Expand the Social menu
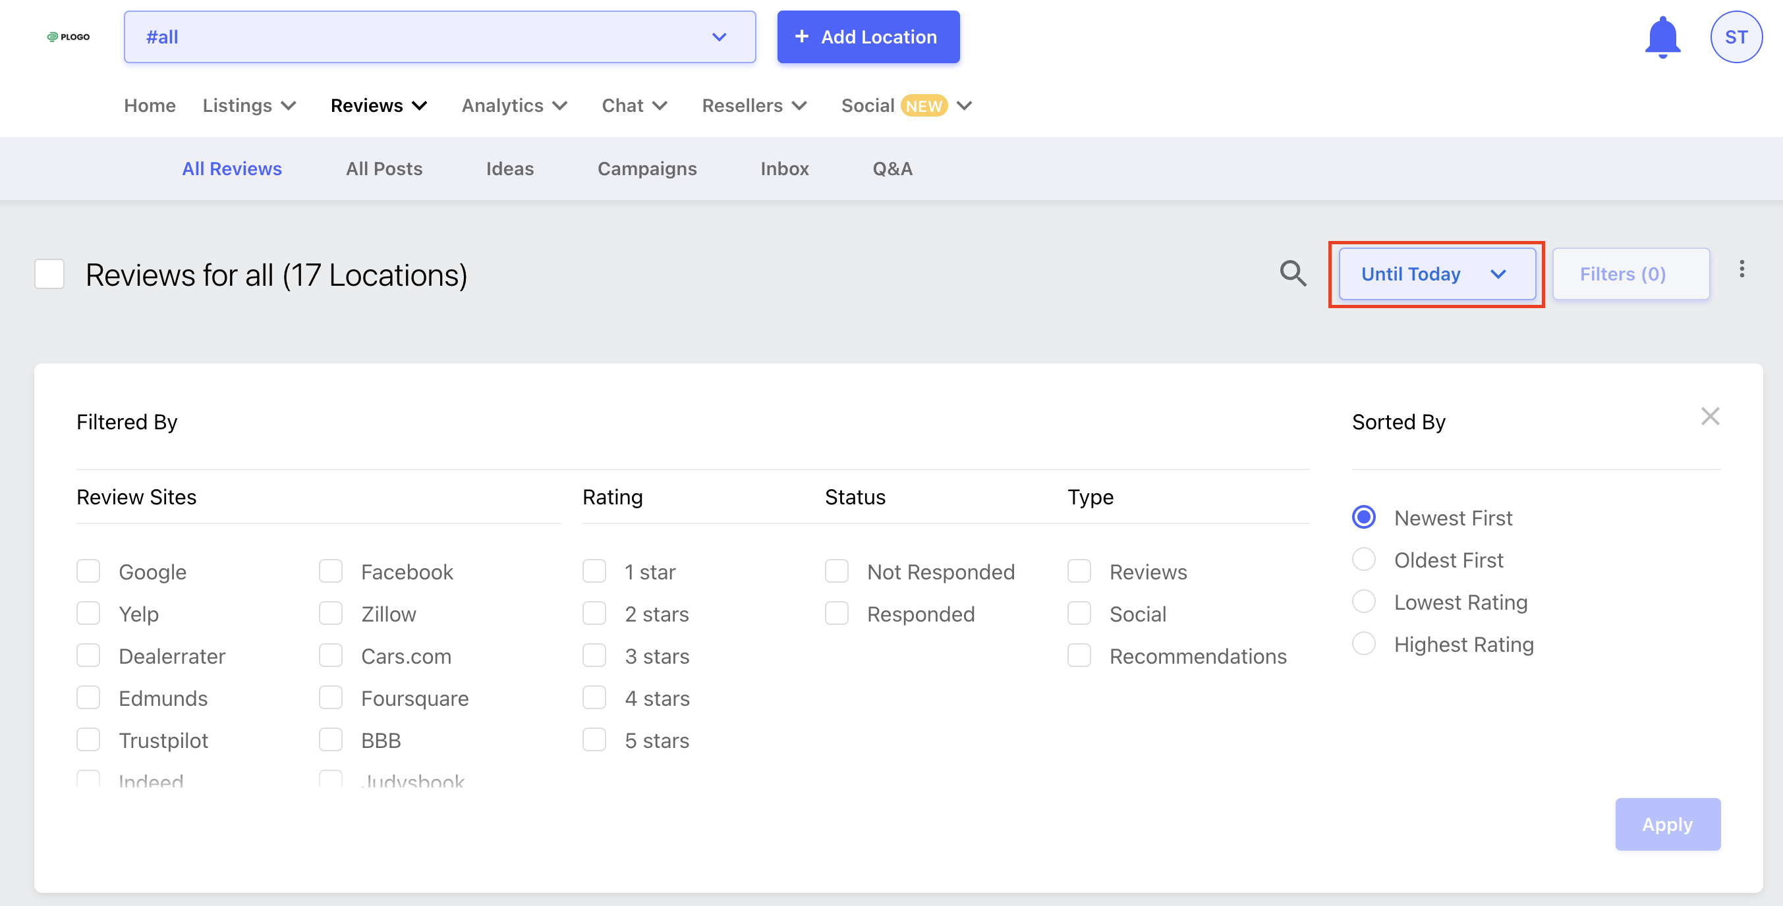 [906, 105]
